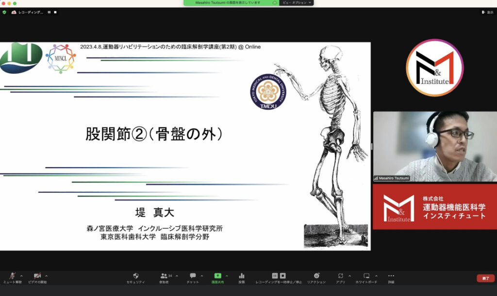497x296 pixels.
Task: Click the green Share Screen icon
Action: pos(217,276)
